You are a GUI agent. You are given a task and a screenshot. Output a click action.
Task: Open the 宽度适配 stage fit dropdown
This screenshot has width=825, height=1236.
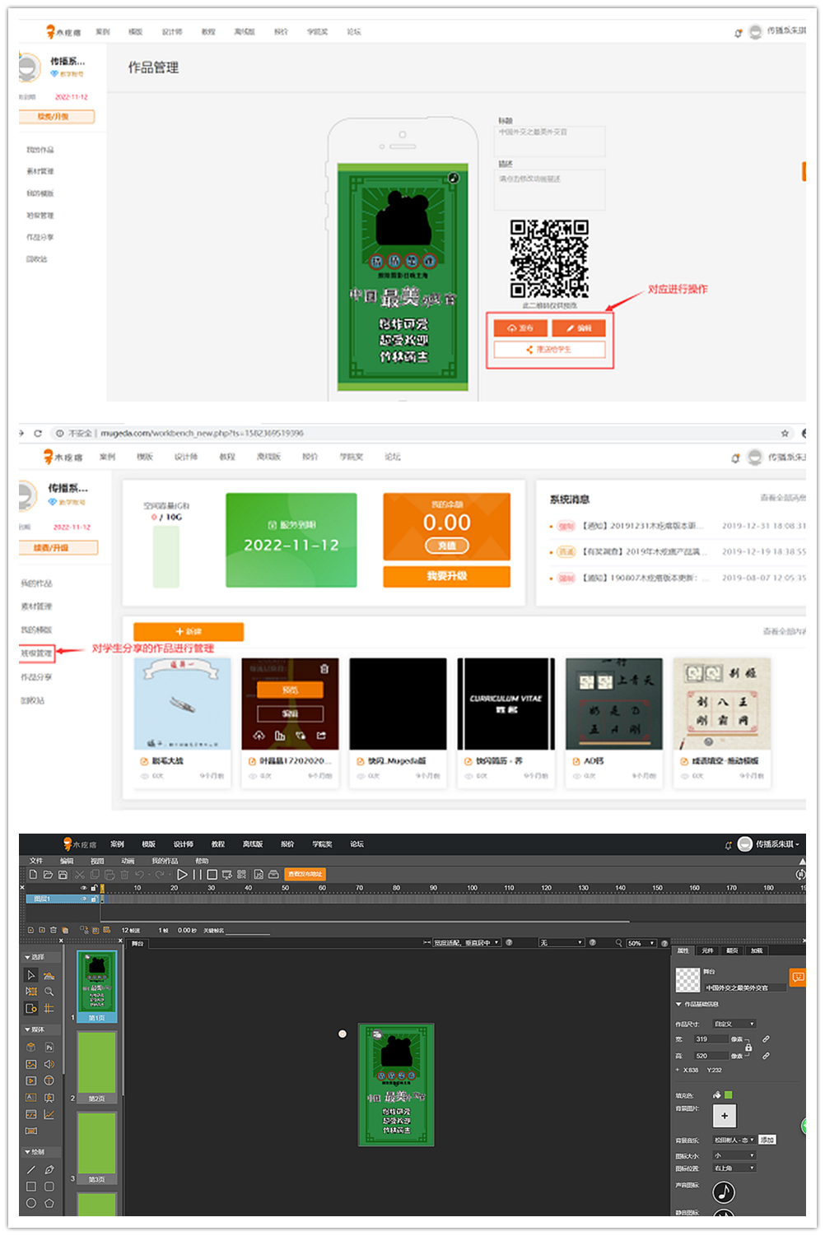coord(467,943)
